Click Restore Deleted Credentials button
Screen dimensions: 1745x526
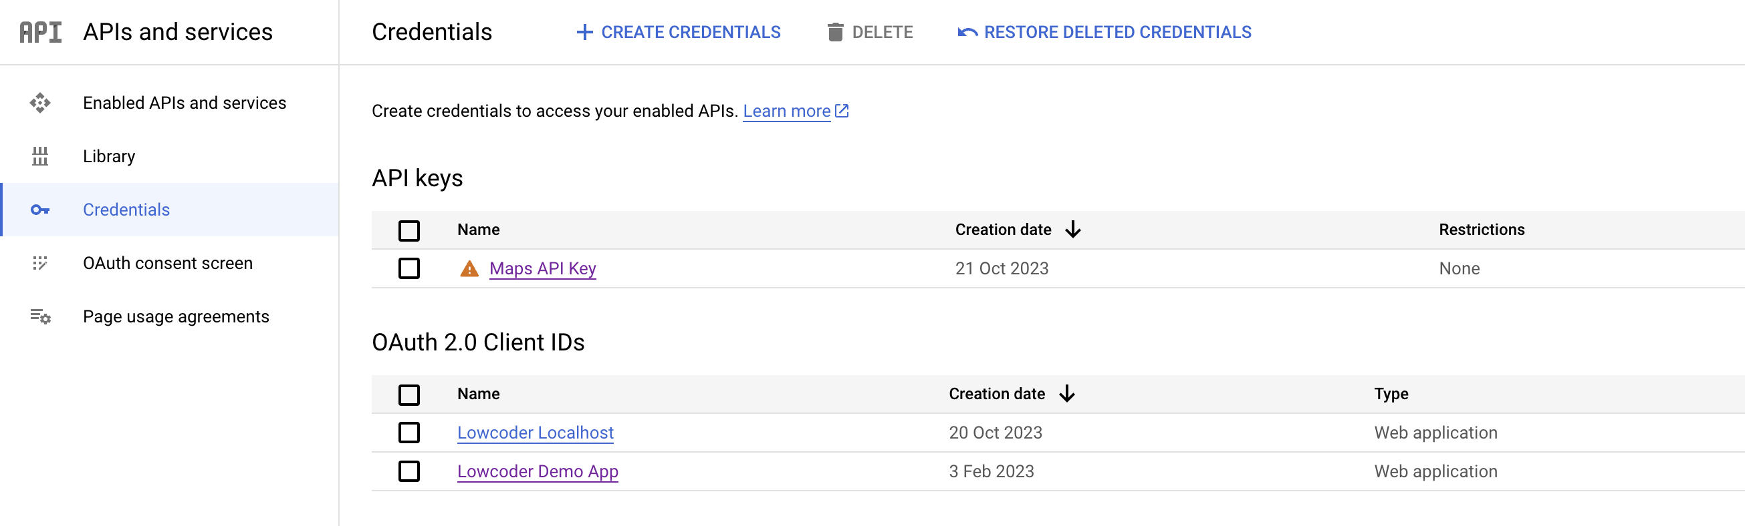point(1104,32)
